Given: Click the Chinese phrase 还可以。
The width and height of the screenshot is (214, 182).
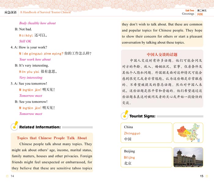Looking at the screenshot, I should 41,35.
